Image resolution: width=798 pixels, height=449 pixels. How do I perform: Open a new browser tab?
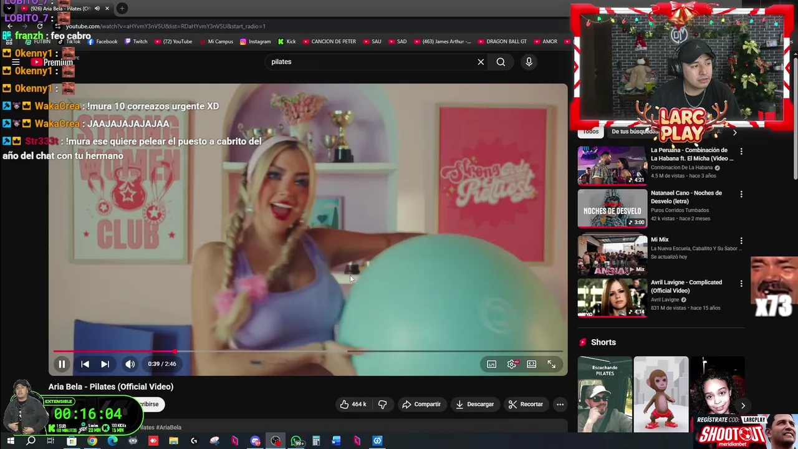pyautogui.click(x=122, y=9)
